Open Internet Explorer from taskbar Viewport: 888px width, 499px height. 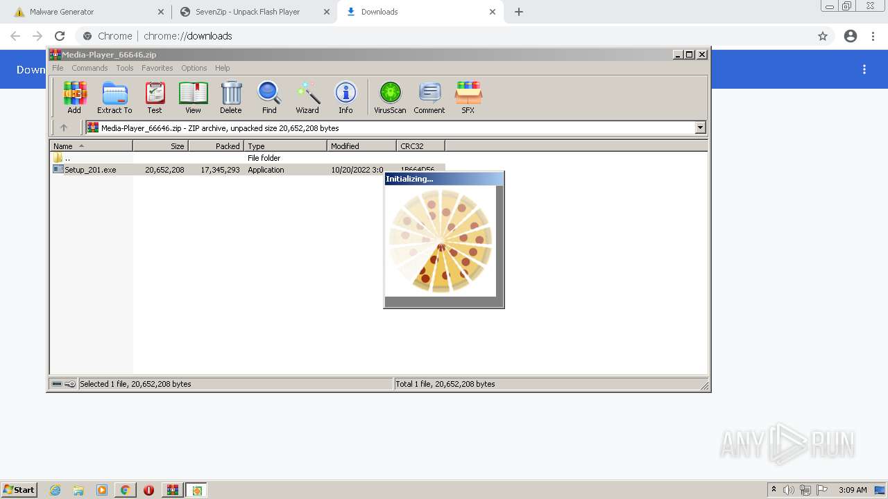click(x=55, y=490)
